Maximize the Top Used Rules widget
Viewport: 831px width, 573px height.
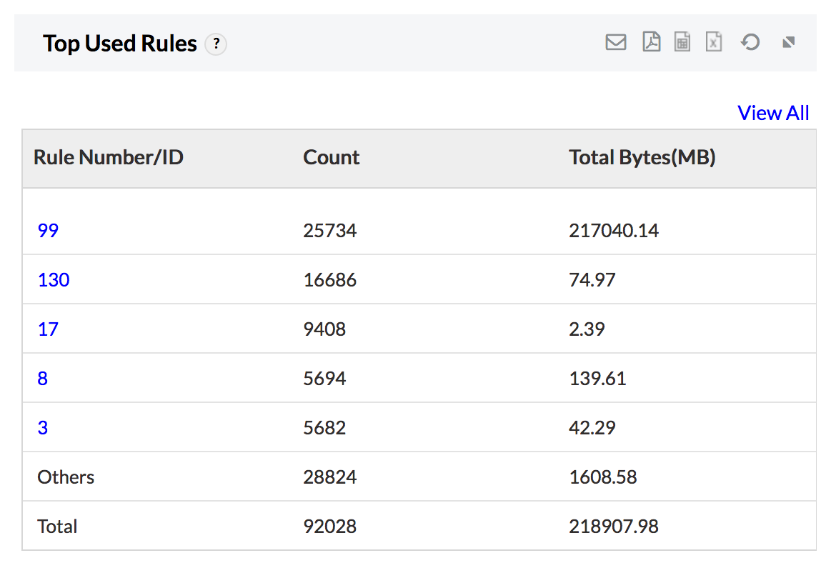[x=789, y=43]
